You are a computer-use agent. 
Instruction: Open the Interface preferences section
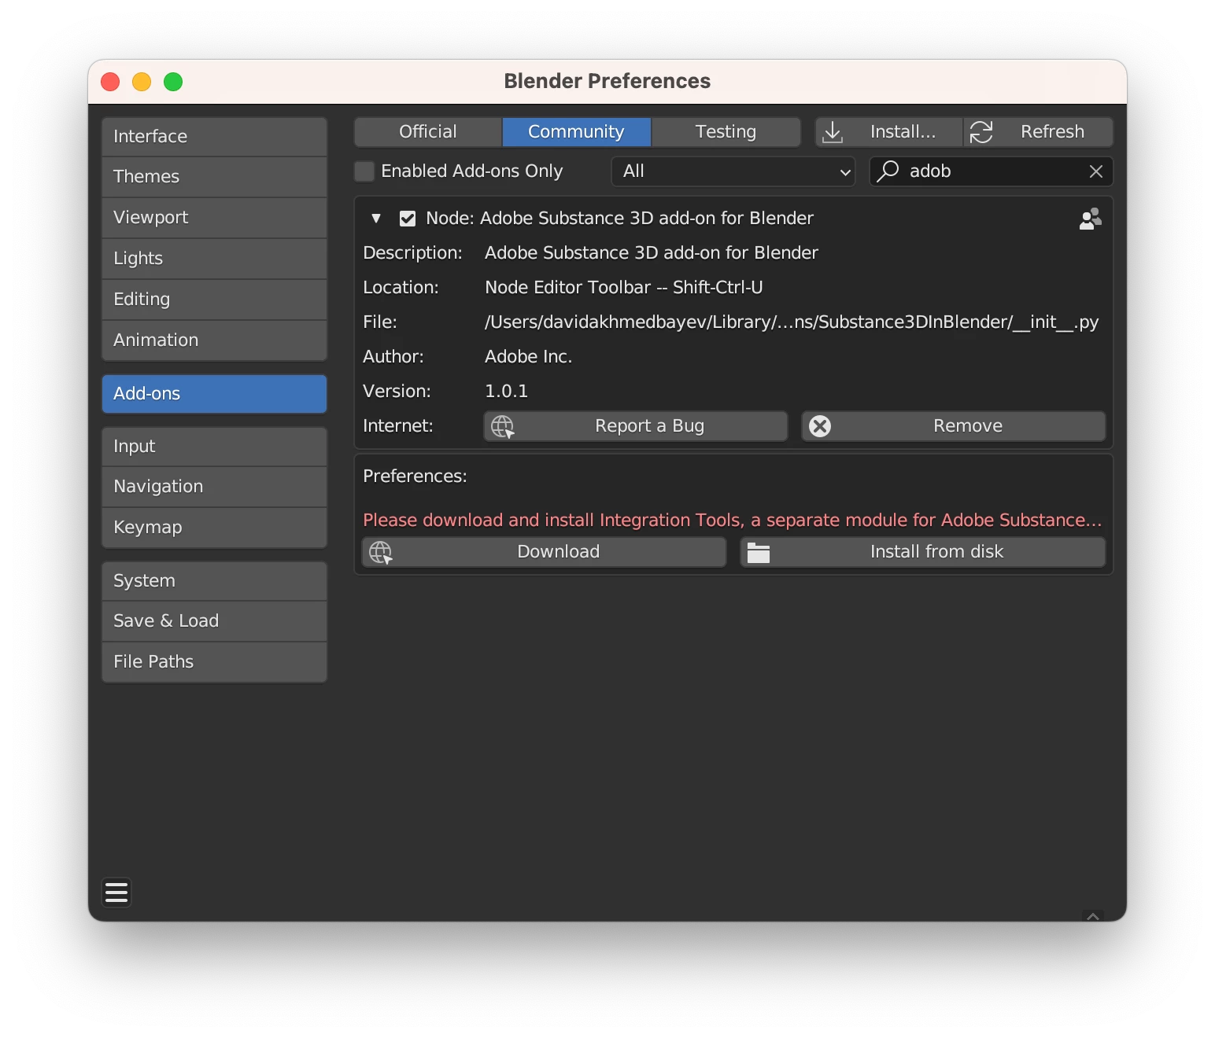coord(214,137)
